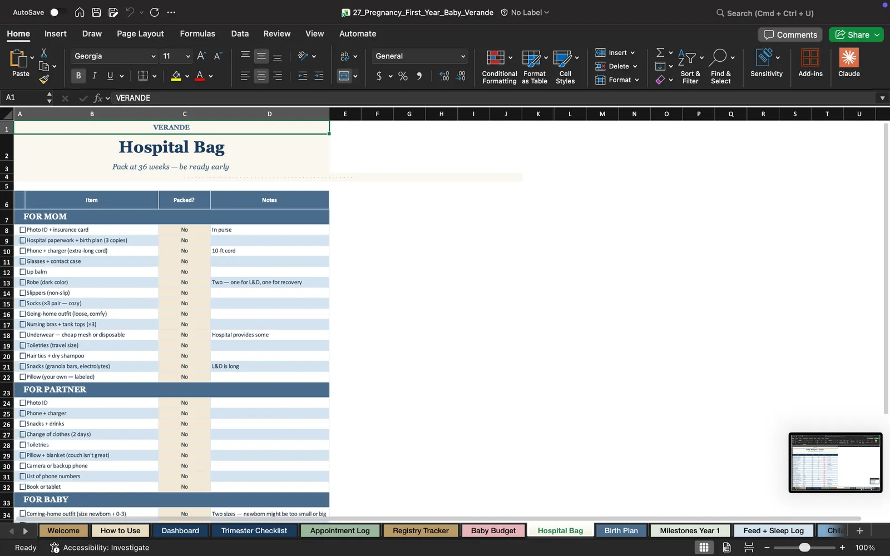Switch to Normal view grid icon
Image resolution: width=890 pixels, height=556 pixels.
[x=704, y=548]
